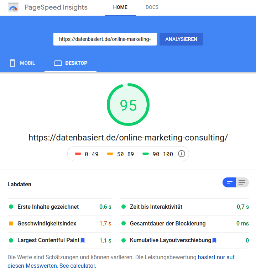Click the ANALYSIEREN button
The image size is (256, 277).
click(181, 39)
